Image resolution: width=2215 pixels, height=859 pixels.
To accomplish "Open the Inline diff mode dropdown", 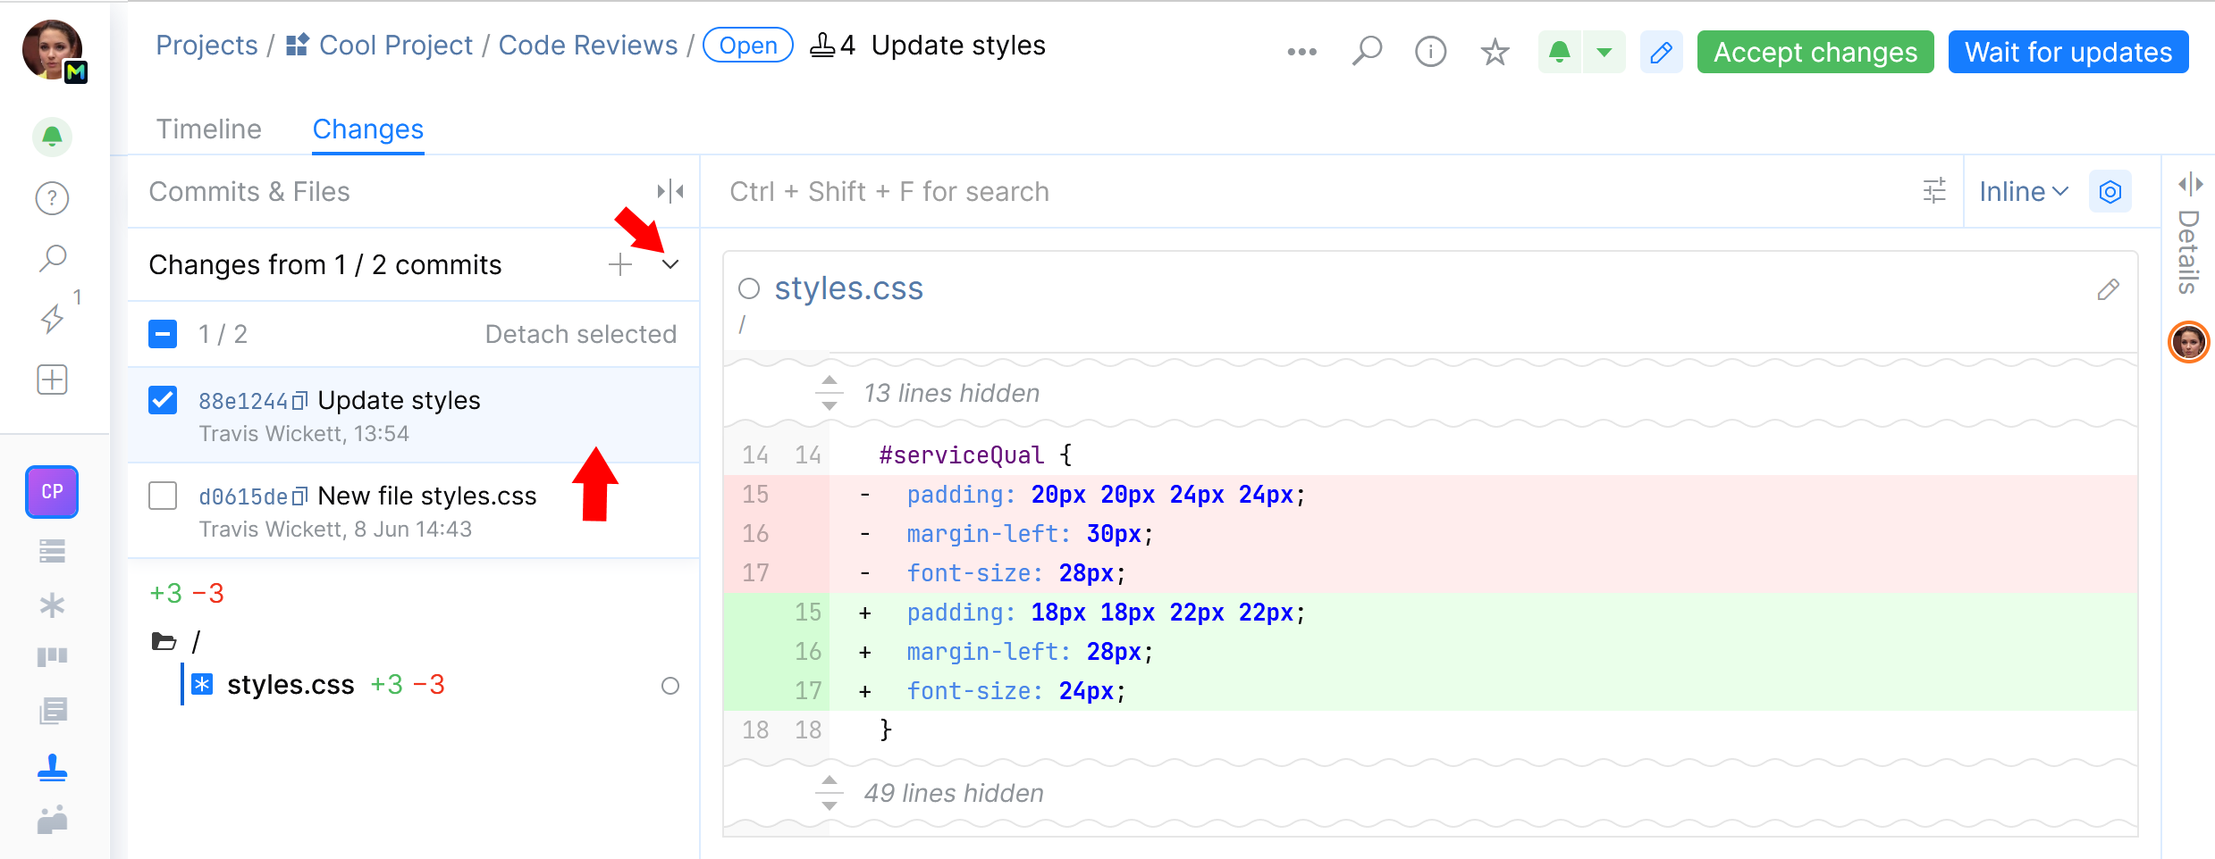I will [x=2023, y=191].
